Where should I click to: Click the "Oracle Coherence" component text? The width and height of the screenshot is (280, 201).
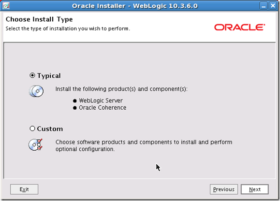pyautogui.click(x=103, y=108)
